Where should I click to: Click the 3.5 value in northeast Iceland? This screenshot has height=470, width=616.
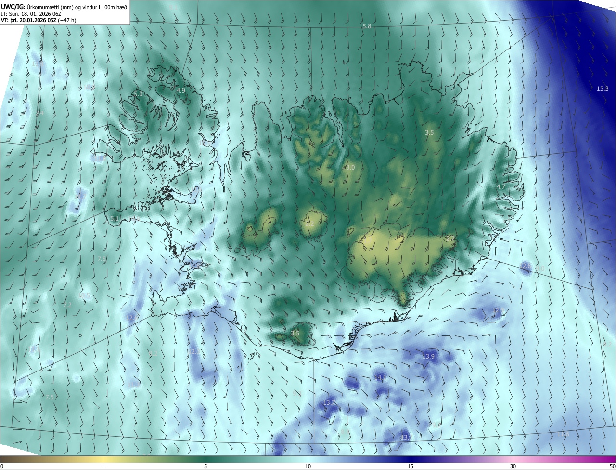[430, 132]
